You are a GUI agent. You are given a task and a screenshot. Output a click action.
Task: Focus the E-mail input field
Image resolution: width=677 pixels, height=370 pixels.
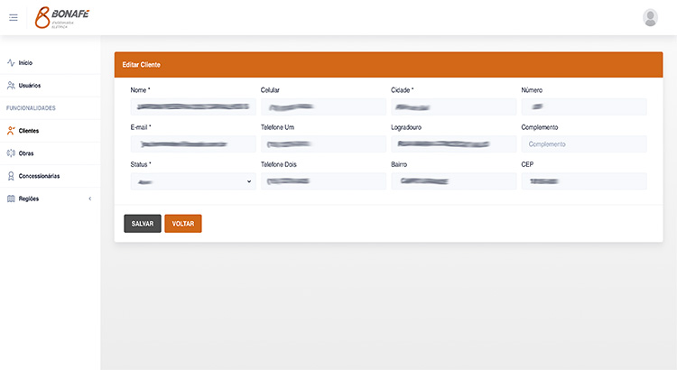tap(193, 144)
